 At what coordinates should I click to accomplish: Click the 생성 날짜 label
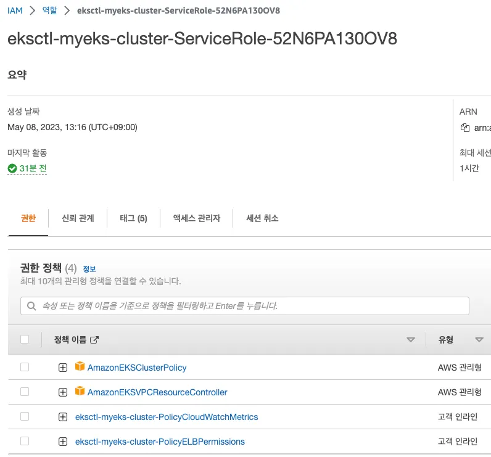pyautogui.click(x=23, y=112)
